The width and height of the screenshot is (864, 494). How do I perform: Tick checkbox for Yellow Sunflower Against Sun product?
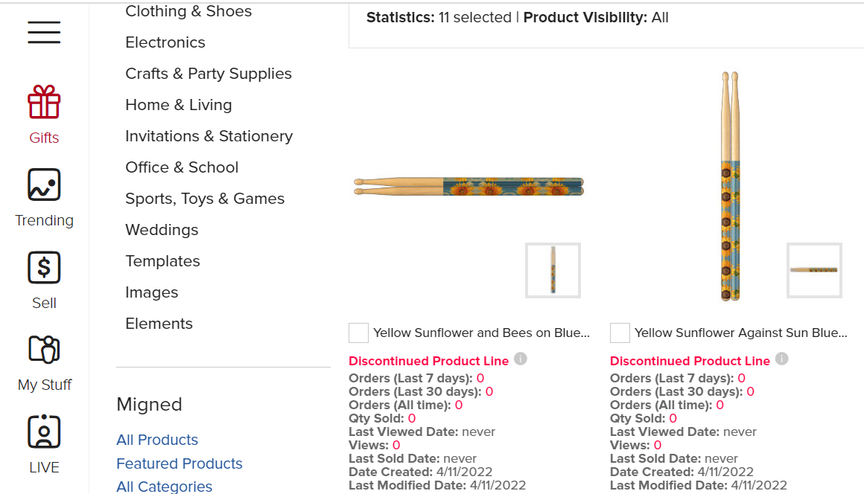(x=620, y=333)
